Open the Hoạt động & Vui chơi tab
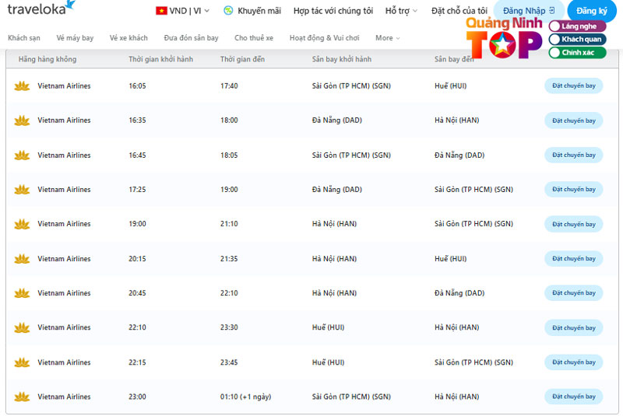 click(x=324, y=38)
